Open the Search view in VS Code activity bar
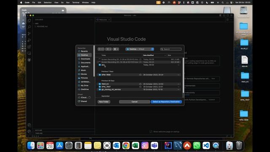This screenshot has height=152, width=270. tap(29, 27)
